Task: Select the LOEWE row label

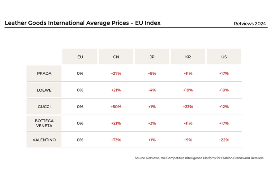Action: pos(44,90)
